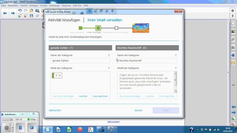This screenshot has width=237, height=133.
Task: Open help for gerade Zahlen category content
Action: coord(109,68)
